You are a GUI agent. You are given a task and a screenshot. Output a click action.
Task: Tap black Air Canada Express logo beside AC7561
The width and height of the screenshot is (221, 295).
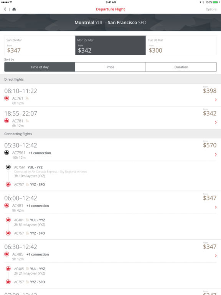tap(7, 152)
